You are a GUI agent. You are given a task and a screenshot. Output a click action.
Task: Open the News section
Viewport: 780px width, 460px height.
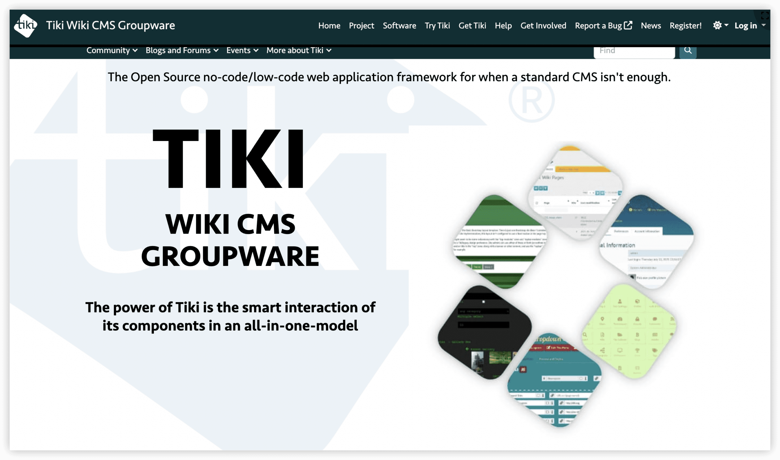651,26
